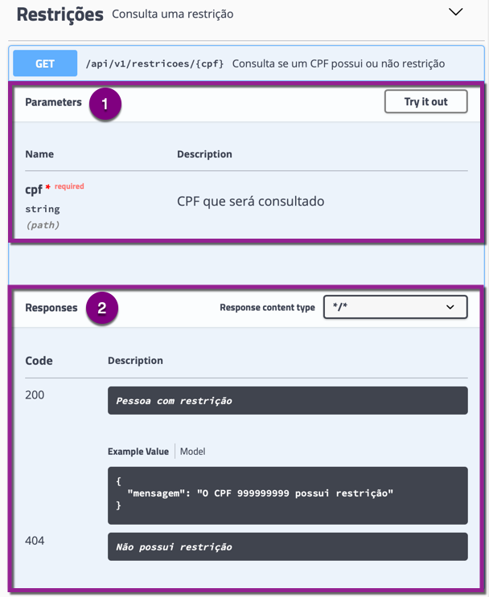Click the Responses section header

[51, 308]
